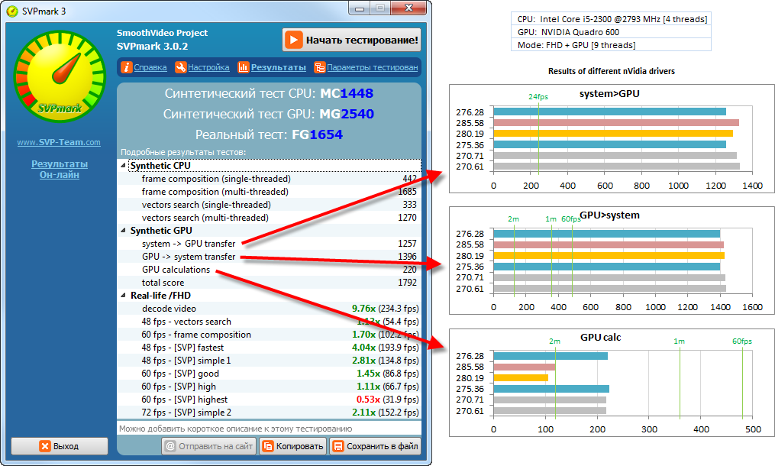
Task: Click the Параметры тестирования tree icon
Action: (319, 67)
